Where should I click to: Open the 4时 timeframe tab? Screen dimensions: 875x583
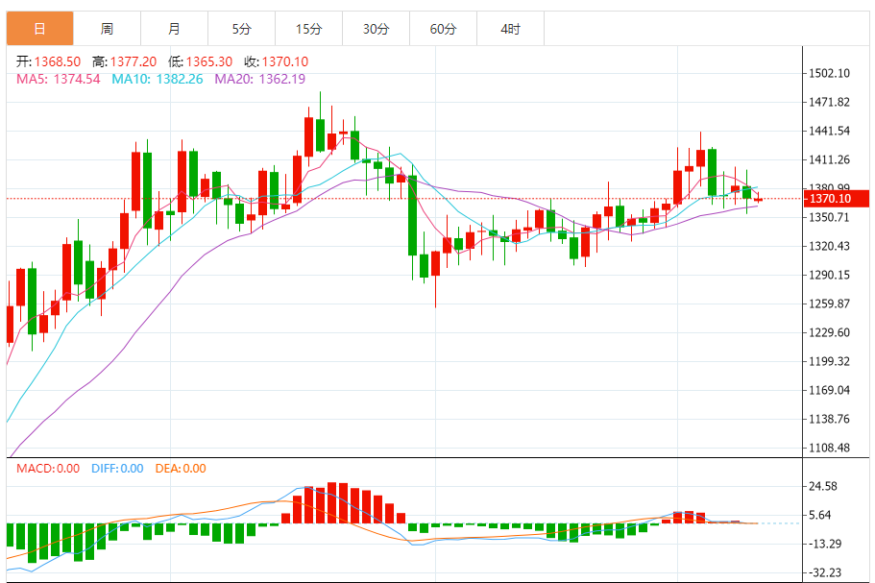coord(511,29)
